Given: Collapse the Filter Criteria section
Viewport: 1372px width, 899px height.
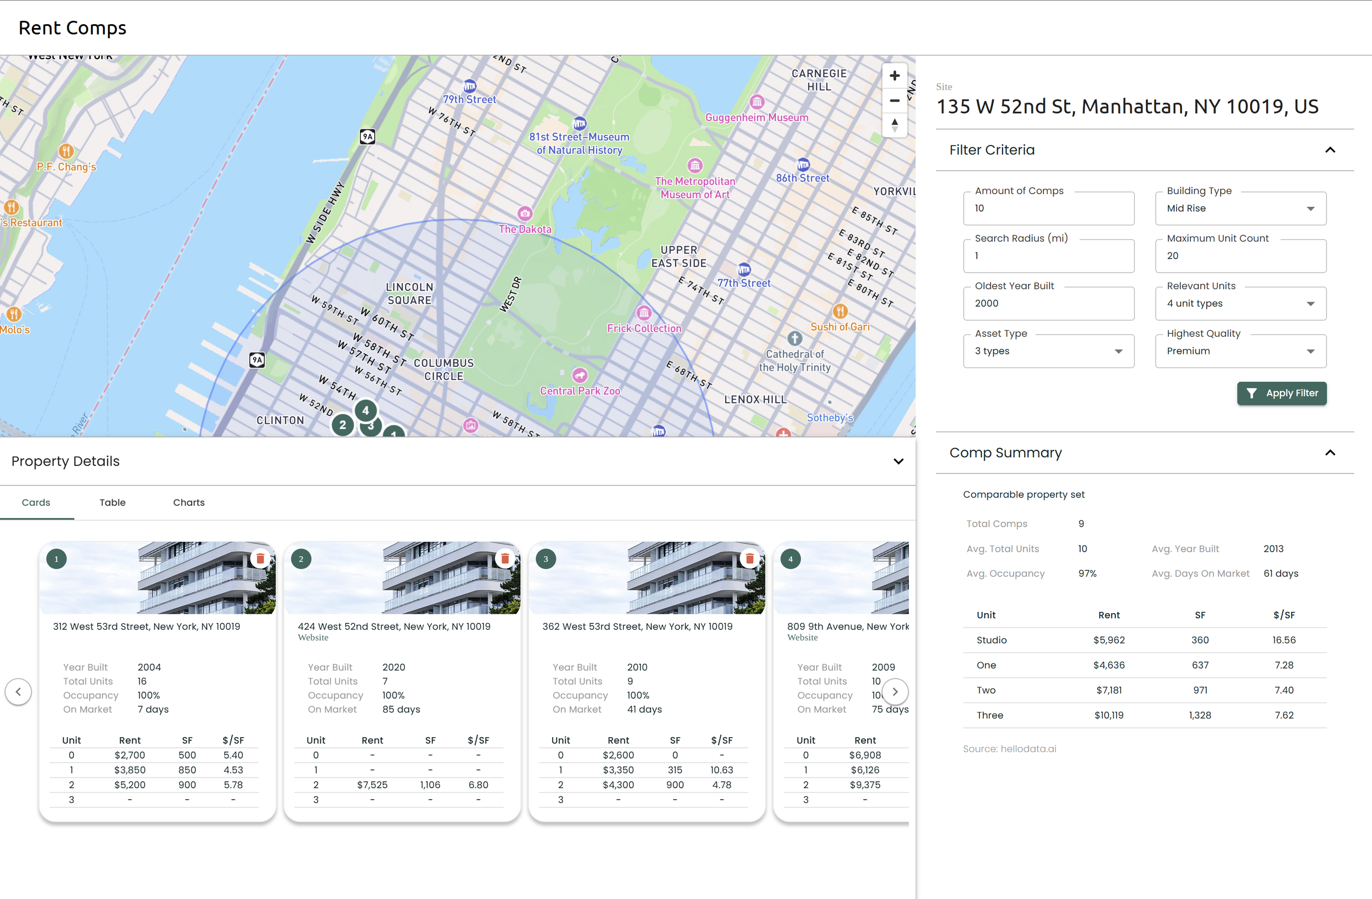Looking at the screenshot, I should (x=1330, y=150).
